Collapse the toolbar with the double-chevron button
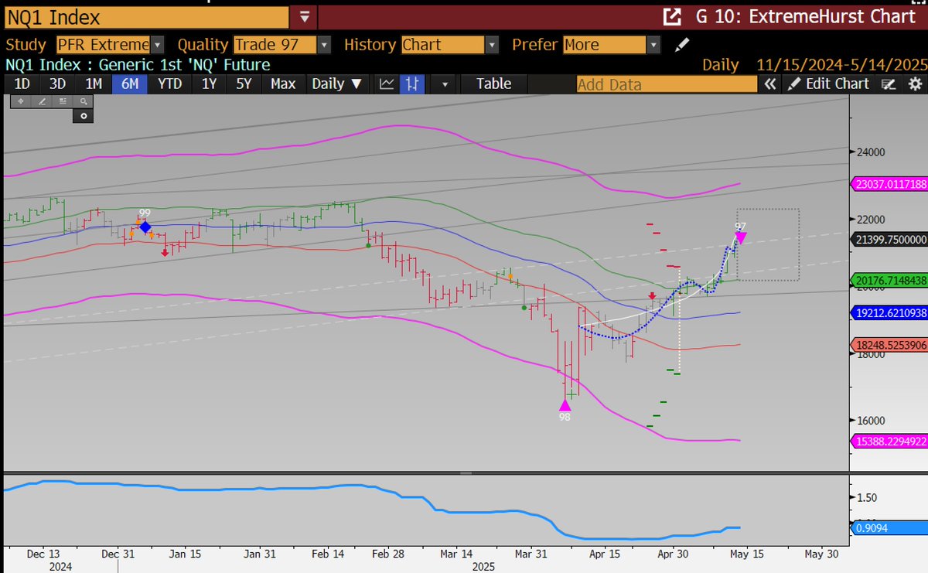The image size is (928, 573). (771, 84)
